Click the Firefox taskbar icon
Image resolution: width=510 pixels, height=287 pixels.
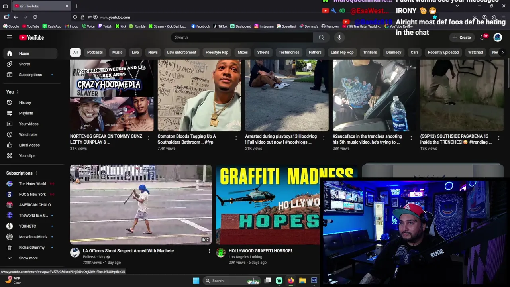pyautogui.click(x=291, y=281)
